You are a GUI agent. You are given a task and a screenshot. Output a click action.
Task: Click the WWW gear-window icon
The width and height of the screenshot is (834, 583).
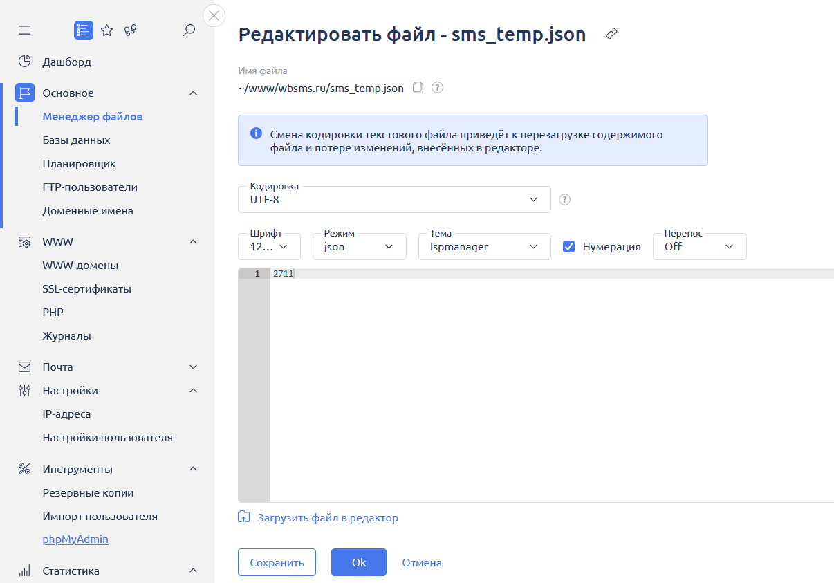[25, 242]
